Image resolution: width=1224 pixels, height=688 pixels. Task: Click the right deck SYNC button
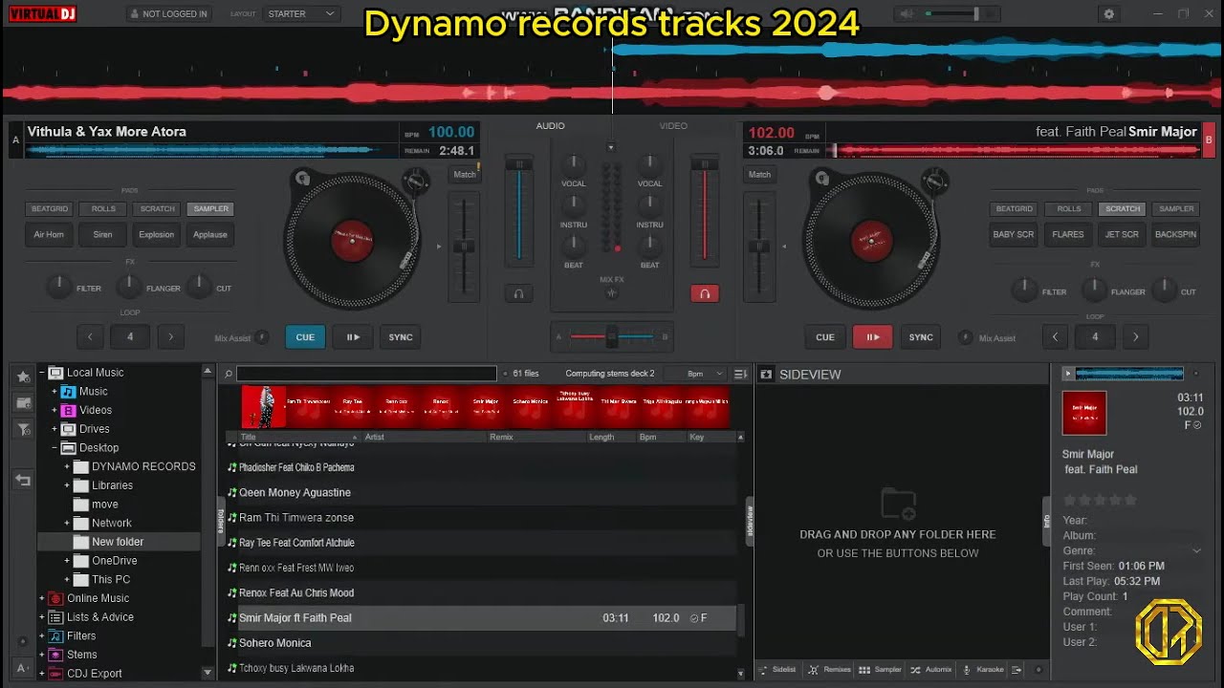point(921,337)
